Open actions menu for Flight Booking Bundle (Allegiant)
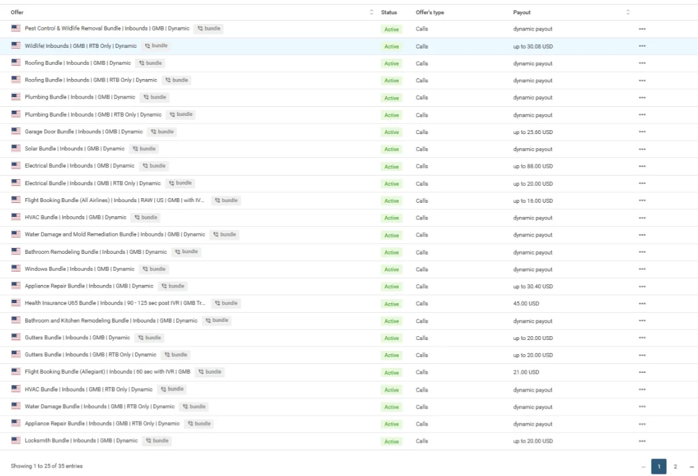This screenshot has width=698, height=476. [642, 372]
